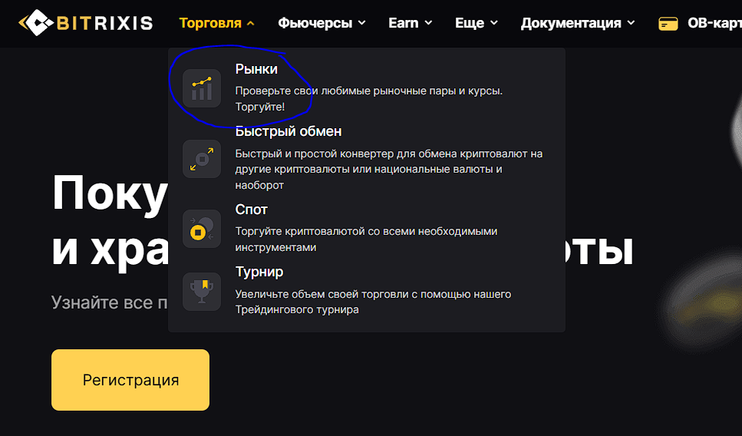Open the OB-карта link text
Screen dimensions: 742x436
click(714, 23)
